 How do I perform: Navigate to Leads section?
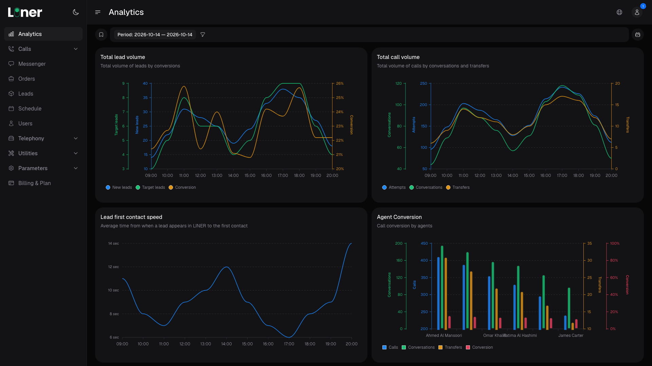43,94
